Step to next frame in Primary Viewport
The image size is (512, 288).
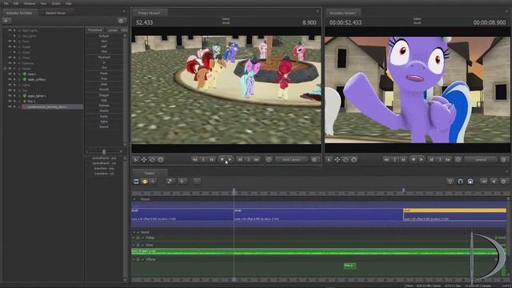click(240, 160)
